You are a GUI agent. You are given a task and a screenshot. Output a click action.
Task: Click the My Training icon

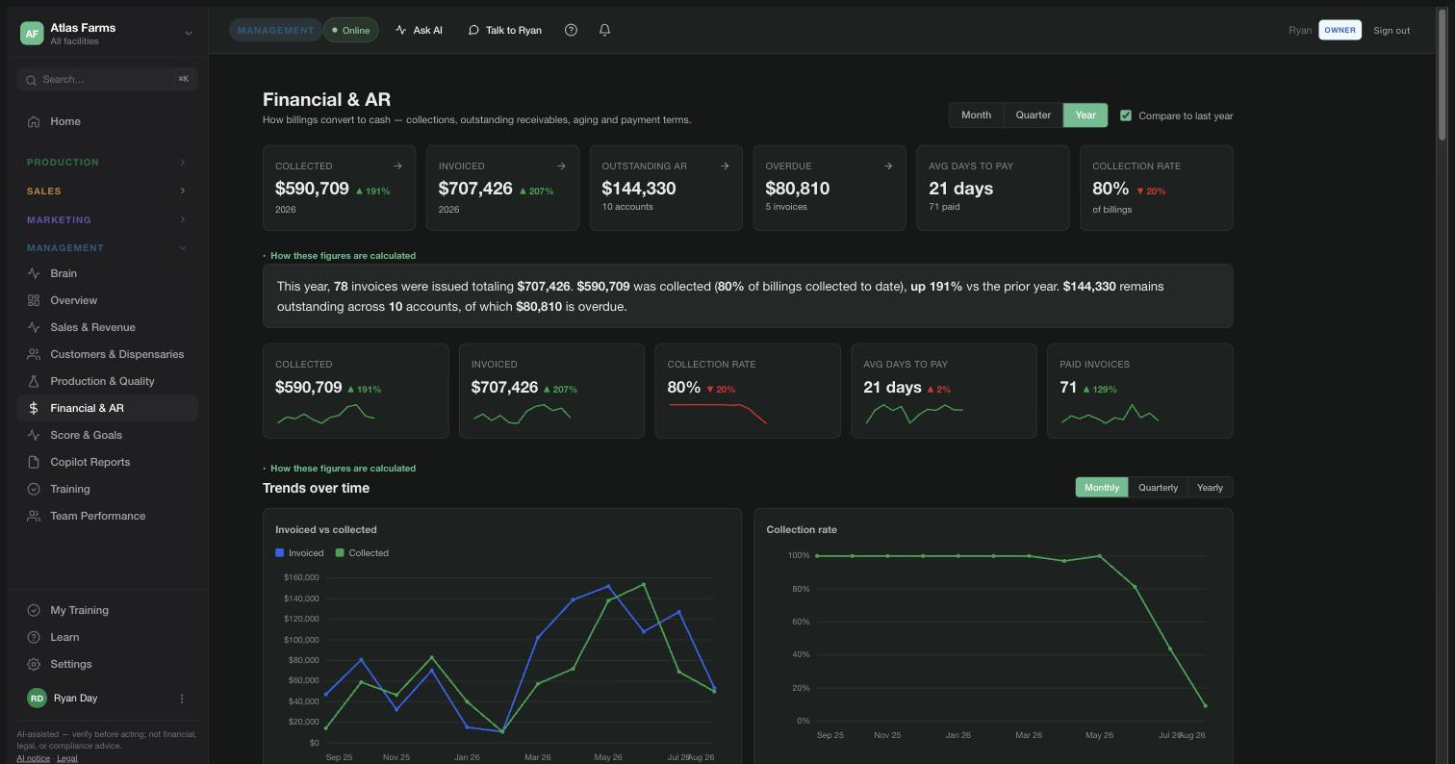point(34,610)
